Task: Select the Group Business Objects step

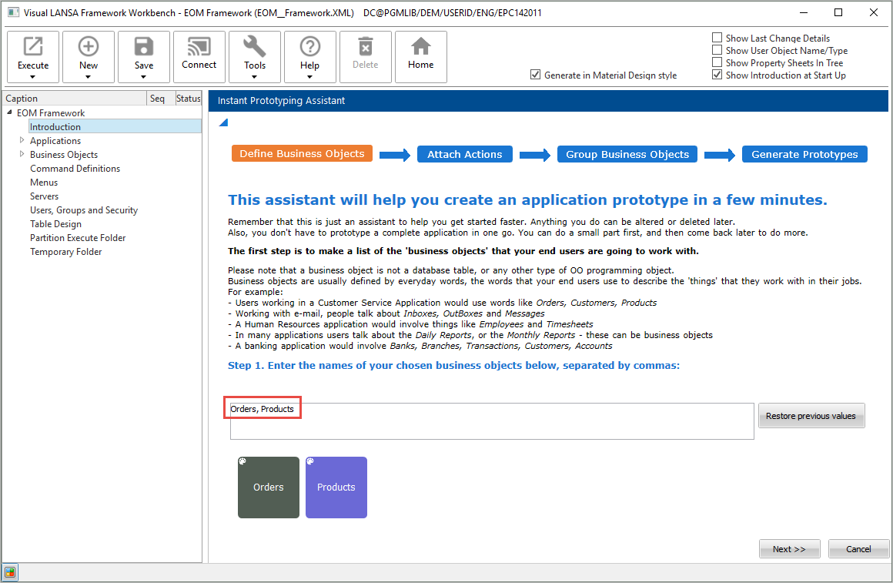Action: [x=627, y=155]
